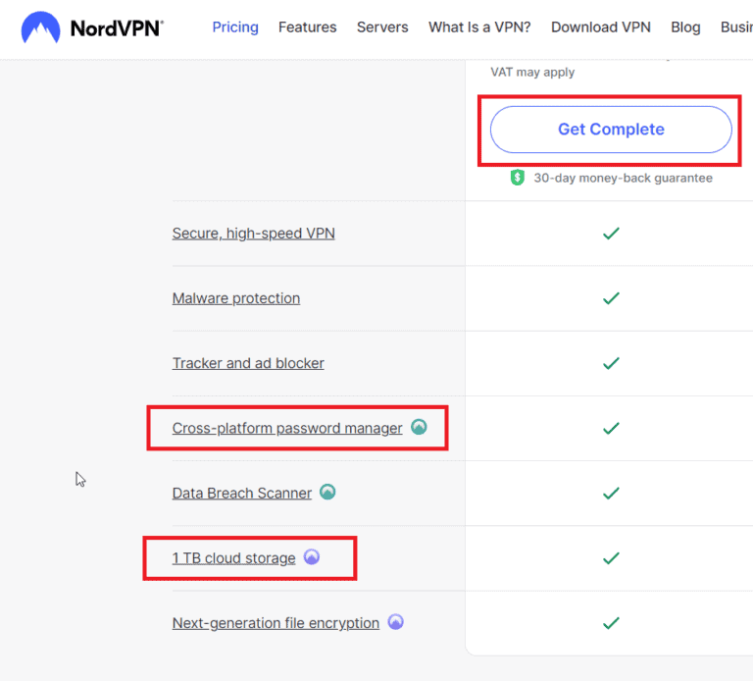The width and height of the screenshot is (753, 681).
Task: Click green money-back guarantee shield icon
Action: click(518, 178)
